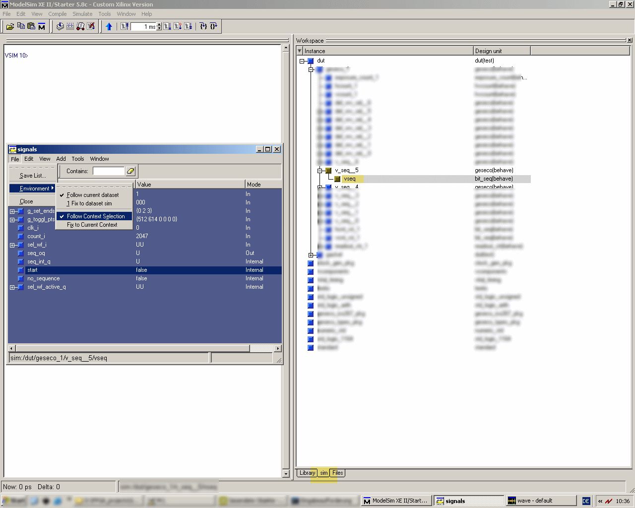The width and height of the screenshot is (635, 508).
Task: Collapse the dut instance tree node
Action: click(302, 61)
